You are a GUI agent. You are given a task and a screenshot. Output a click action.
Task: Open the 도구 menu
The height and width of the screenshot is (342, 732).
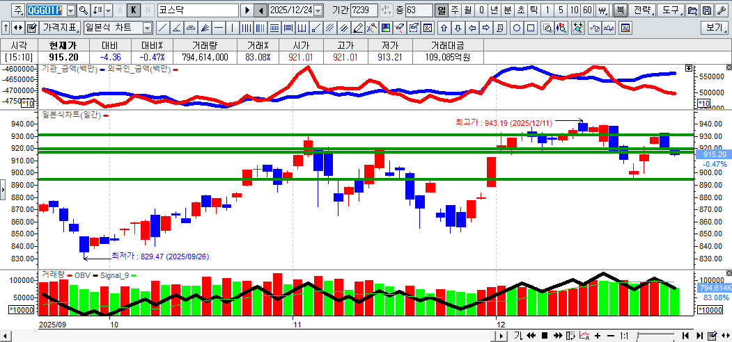pyautogui.click(x=670, y=10)
